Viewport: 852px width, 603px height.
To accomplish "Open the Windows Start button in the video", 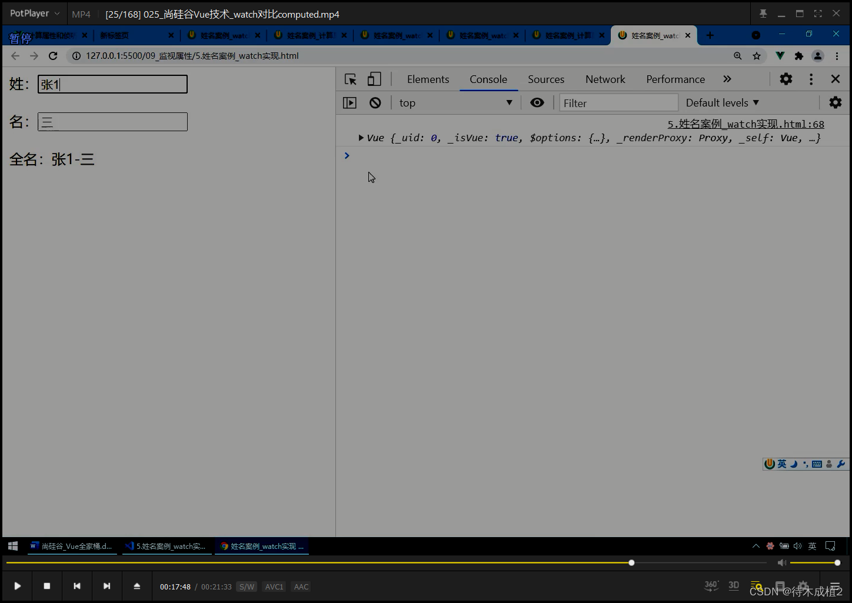I will point(13,546).
